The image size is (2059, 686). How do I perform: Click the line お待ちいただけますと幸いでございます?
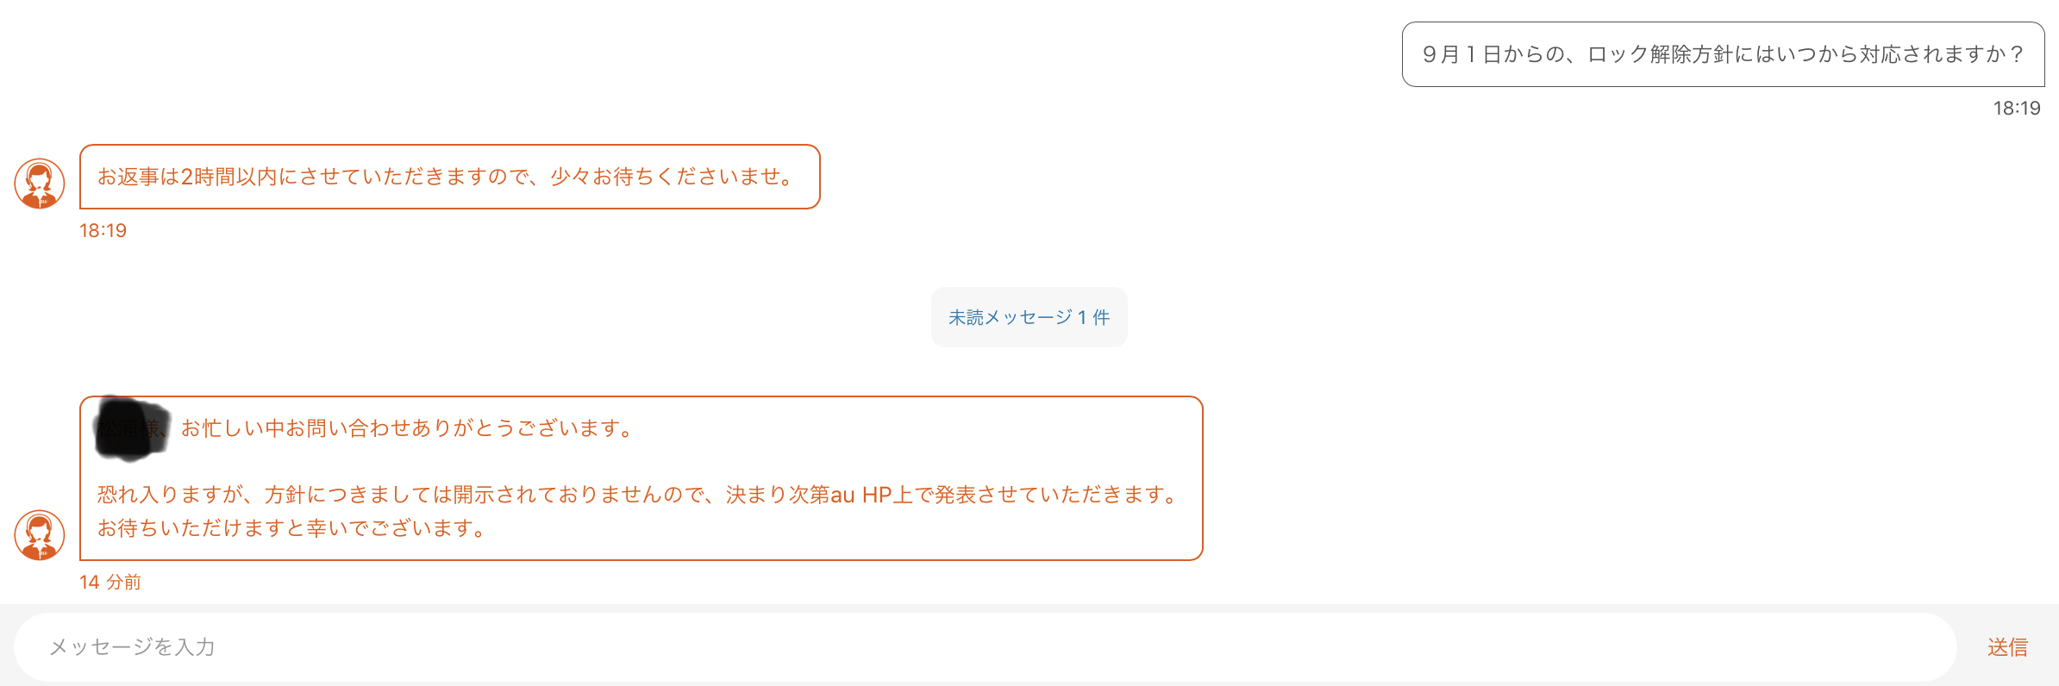pos(293,527)
